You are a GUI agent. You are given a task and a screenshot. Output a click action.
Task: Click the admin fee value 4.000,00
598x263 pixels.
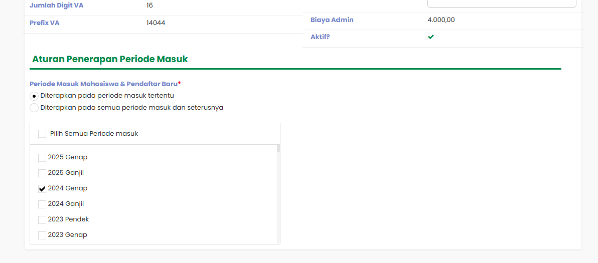click(x=441, y=20)
